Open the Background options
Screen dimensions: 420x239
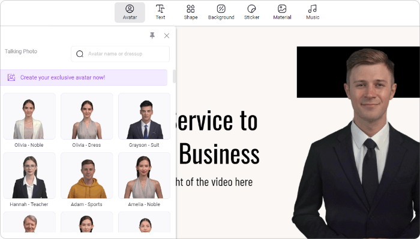[221, 13]
